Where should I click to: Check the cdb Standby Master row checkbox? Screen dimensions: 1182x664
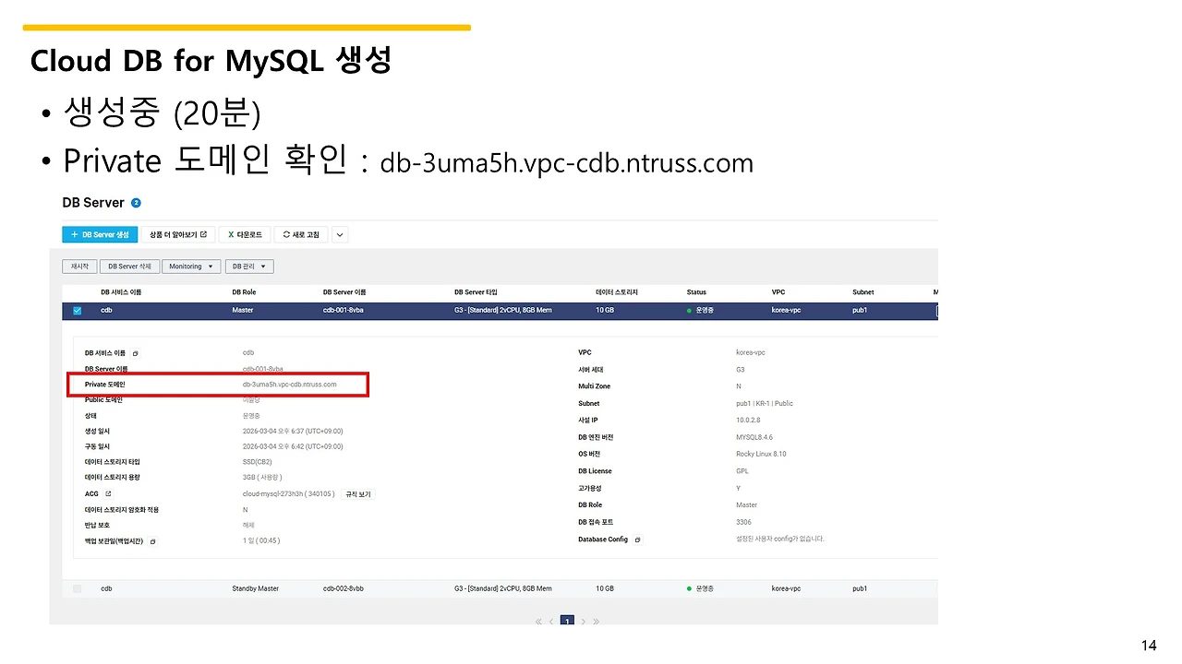pos(77,588)
